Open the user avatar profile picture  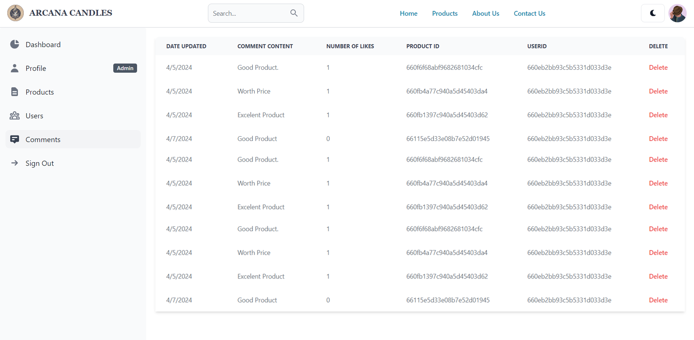(x=677, y=13)
